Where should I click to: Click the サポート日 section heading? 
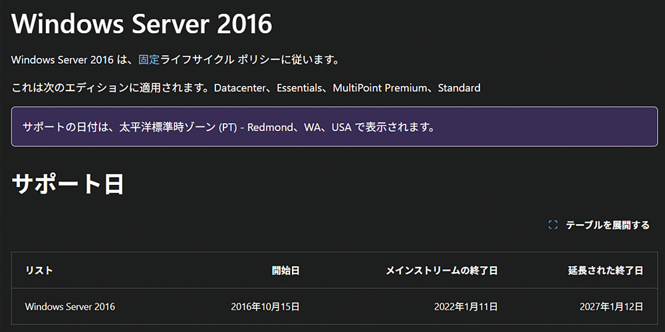click(x=68, y=184)
